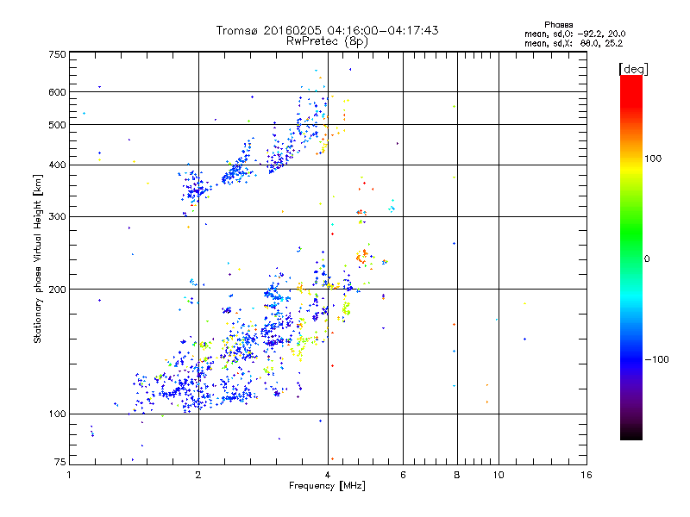Click the colorbar tick label '100'

point(653,159)
